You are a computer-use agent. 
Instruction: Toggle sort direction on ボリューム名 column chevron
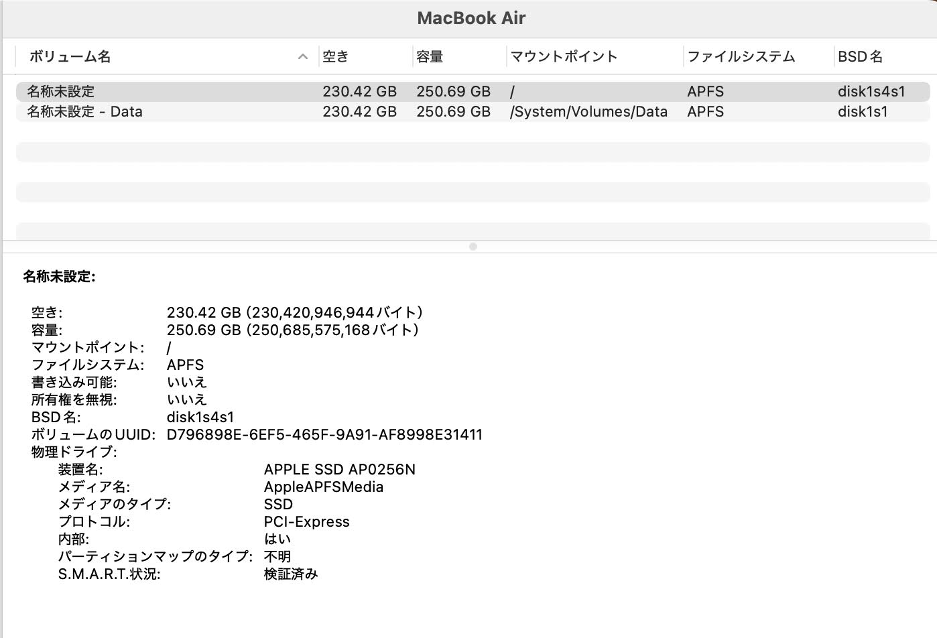click(x=303, y=57)
